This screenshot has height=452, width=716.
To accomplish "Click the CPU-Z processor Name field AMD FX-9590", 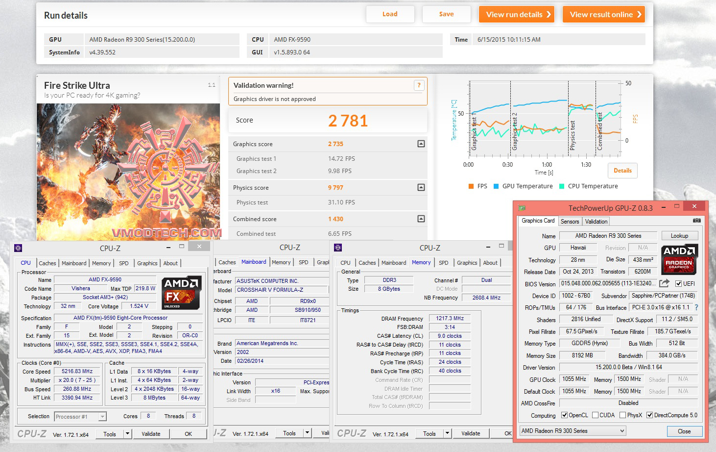I will coord(105,279).
